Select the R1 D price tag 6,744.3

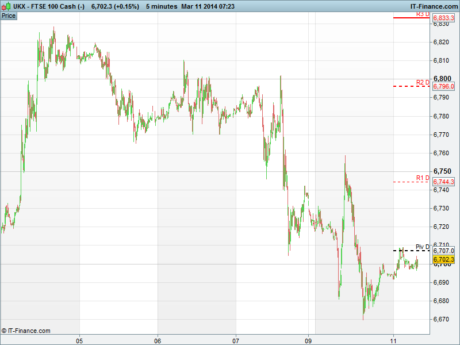[x=443, y=182]
